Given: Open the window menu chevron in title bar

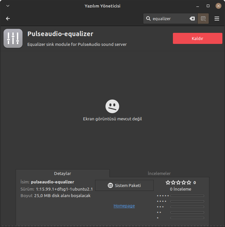Looking at the screenshot, I should click(8, 6).
